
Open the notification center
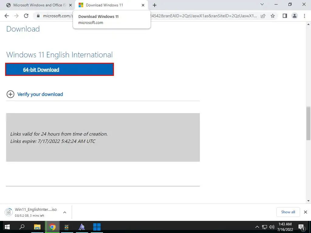click(x=302, y=227)
